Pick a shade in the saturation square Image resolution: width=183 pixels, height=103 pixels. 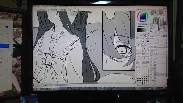tap(143, 16)
